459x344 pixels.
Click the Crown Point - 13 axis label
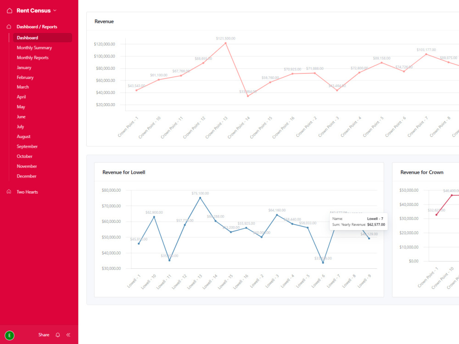pos(216,128)
